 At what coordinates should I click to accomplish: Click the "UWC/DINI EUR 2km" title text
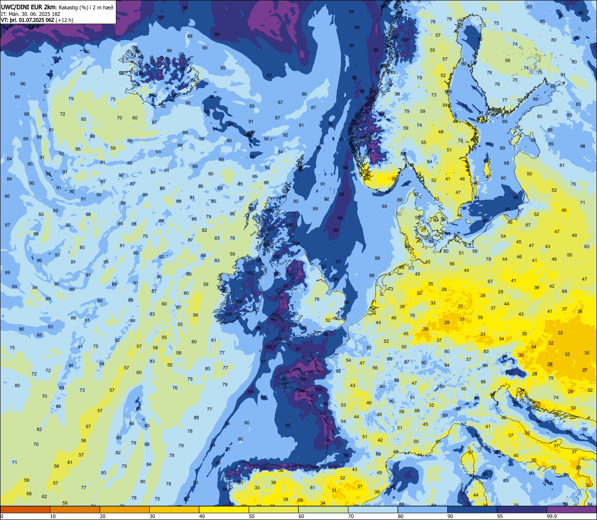(28, 7)
